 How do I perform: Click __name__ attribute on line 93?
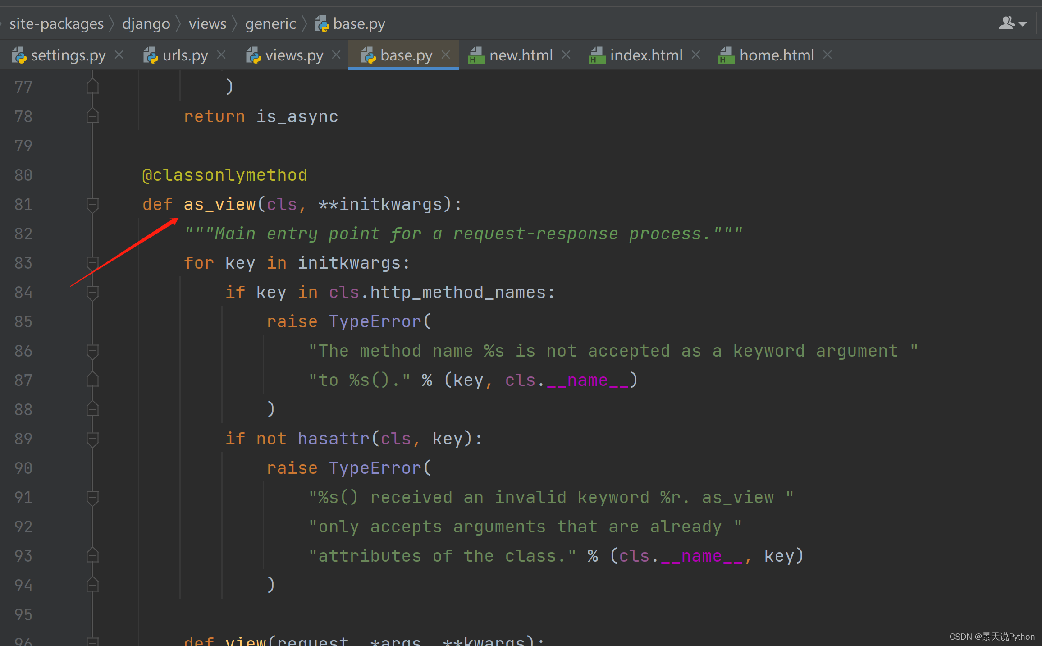point(702,556)
